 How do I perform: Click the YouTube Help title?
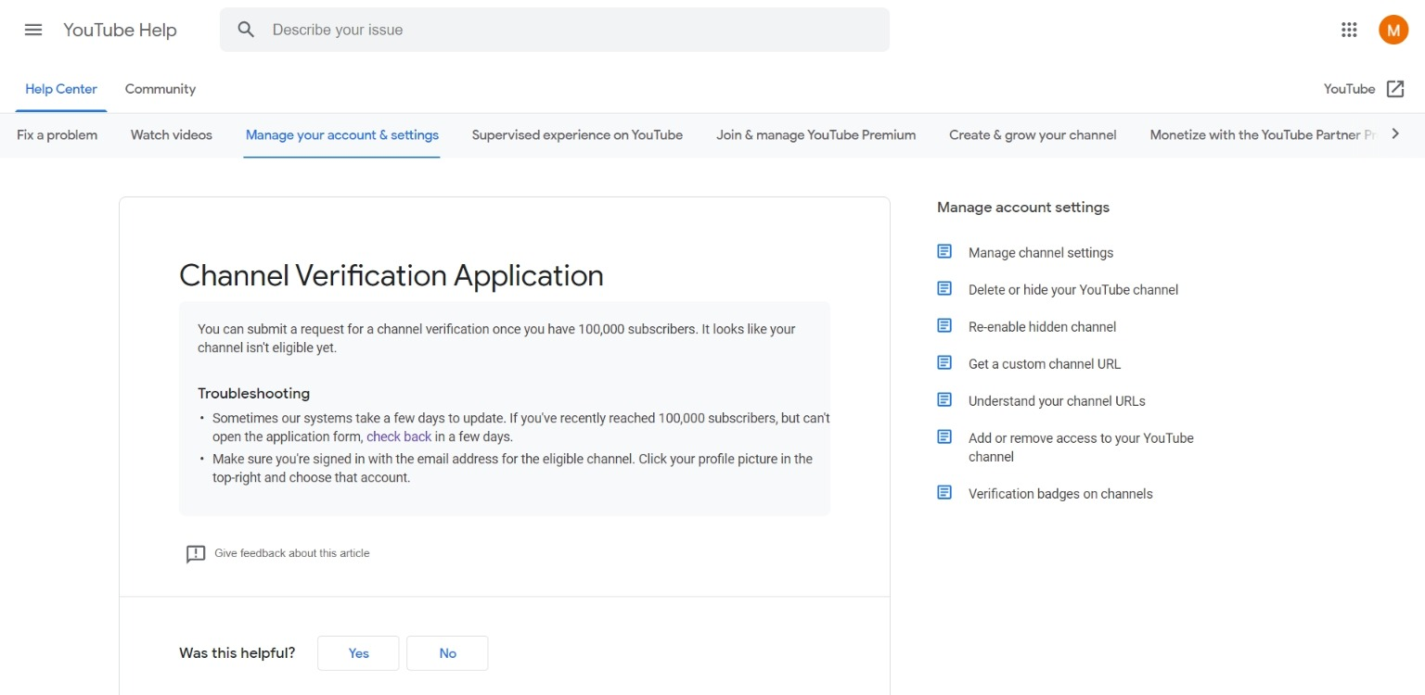click(x=120, y=30)
